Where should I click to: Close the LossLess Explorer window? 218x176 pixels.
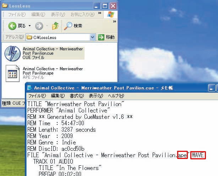click(113, 6)
